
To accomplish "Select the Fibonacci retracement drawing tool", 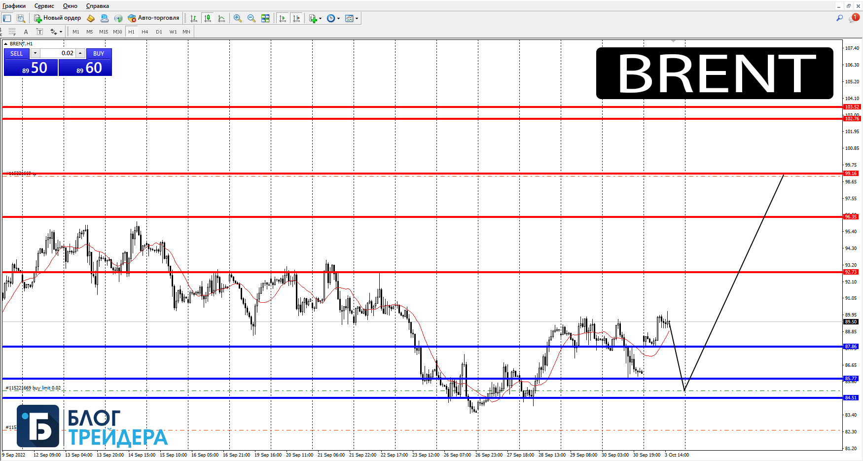I will coord(12,32).
